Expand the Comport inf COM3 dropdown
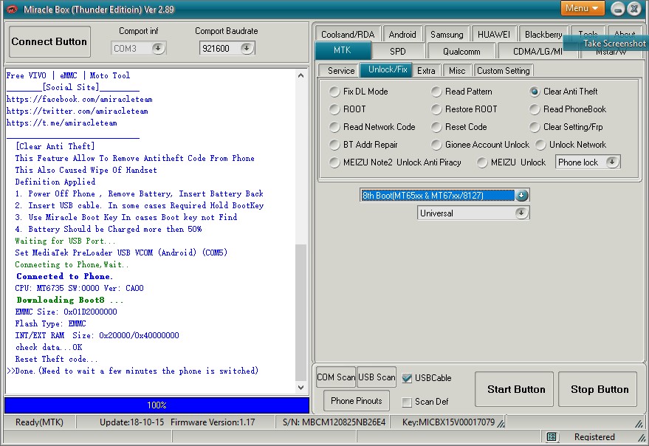The width and height of the screenshot is (649, 446). click(158, 49)
